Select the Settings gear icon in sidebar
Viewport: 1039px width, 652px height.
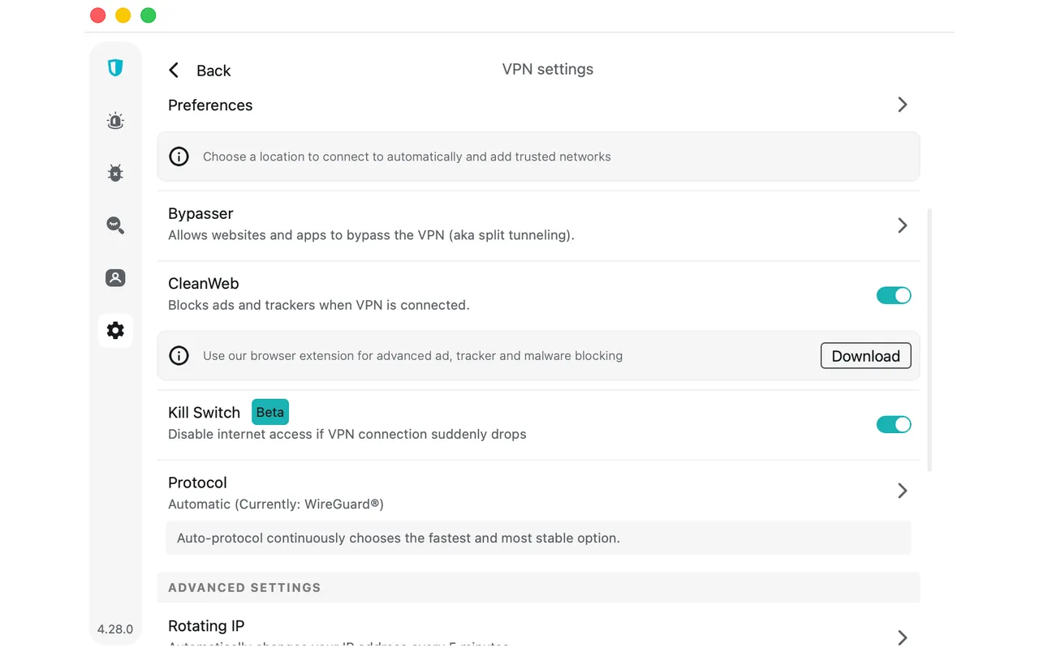115,330
